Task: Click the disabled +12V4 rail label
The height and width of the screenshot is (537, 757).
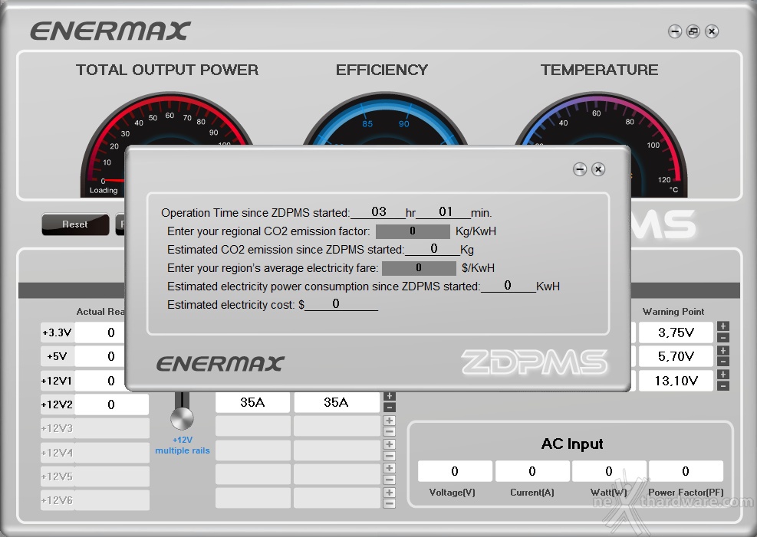Action: [57, 453]
